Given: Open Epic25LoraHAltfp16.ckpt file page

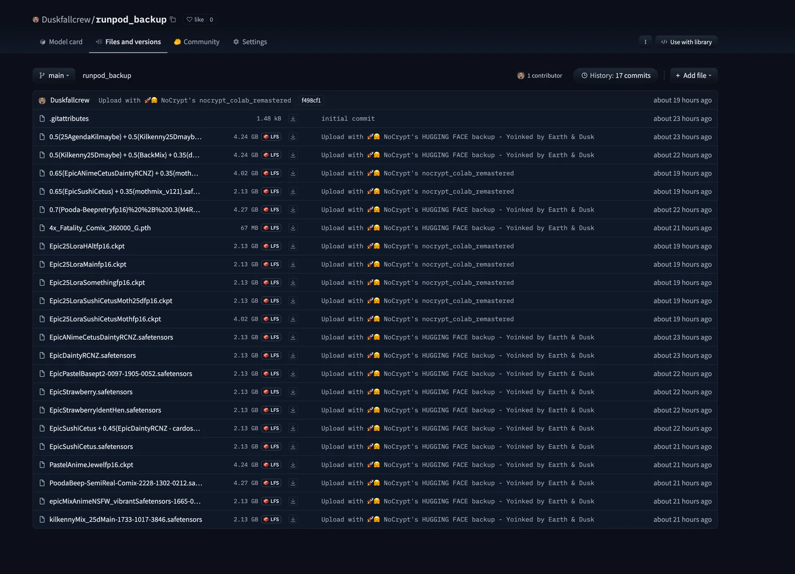Looking at the screenshot, I should click(87, 246).
